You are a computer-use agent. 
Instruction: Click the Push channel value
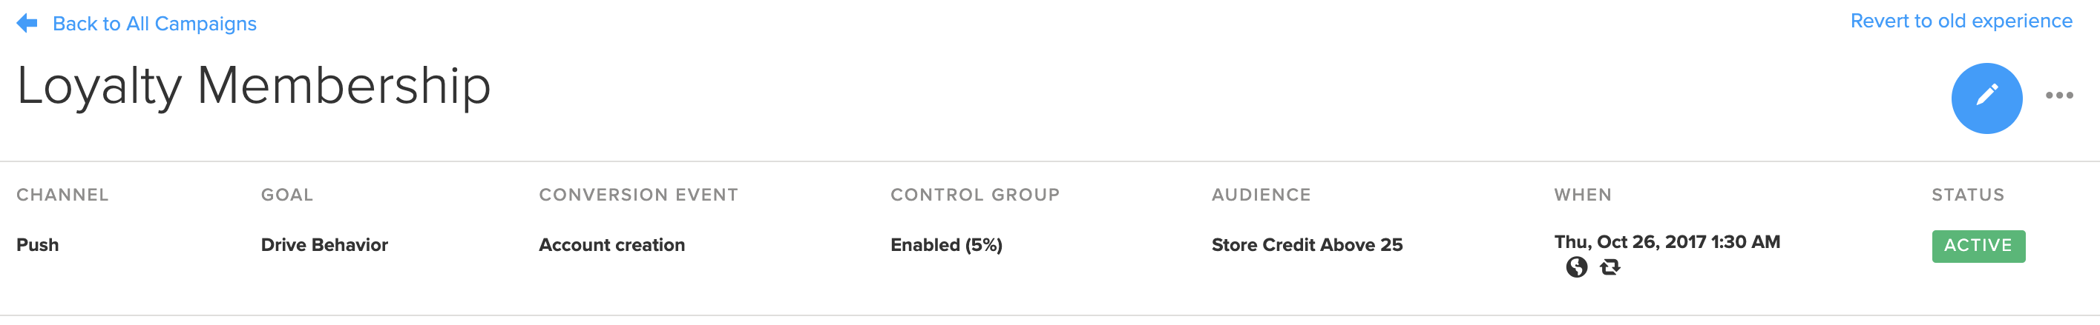(x=38, y=245)
